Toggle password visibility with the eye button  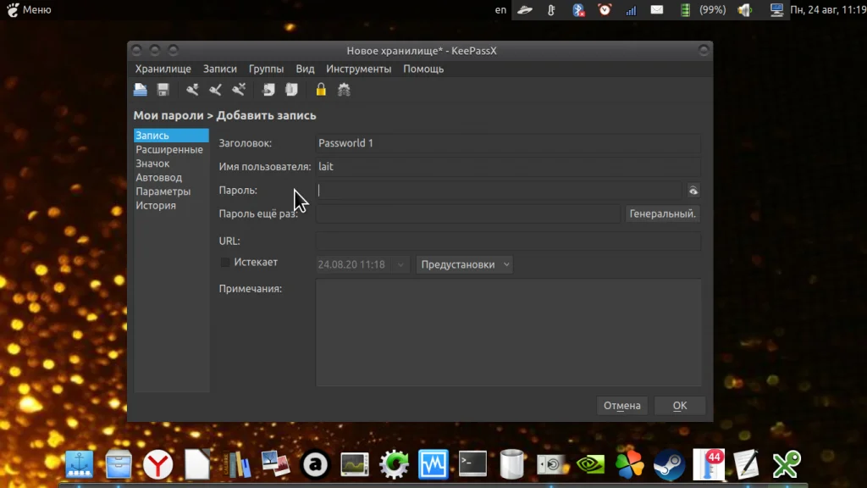point(693,191)
